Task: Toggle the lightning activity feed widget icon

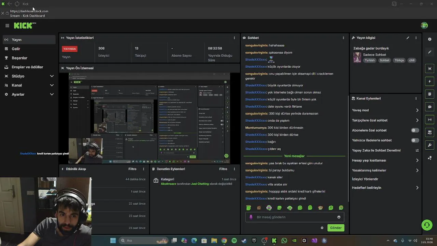Action: pyautogui.click(x=429, y=81)
